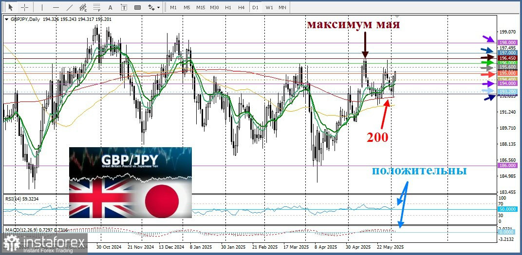
Task: Click the 194.000 price level label
Action: 507,85
